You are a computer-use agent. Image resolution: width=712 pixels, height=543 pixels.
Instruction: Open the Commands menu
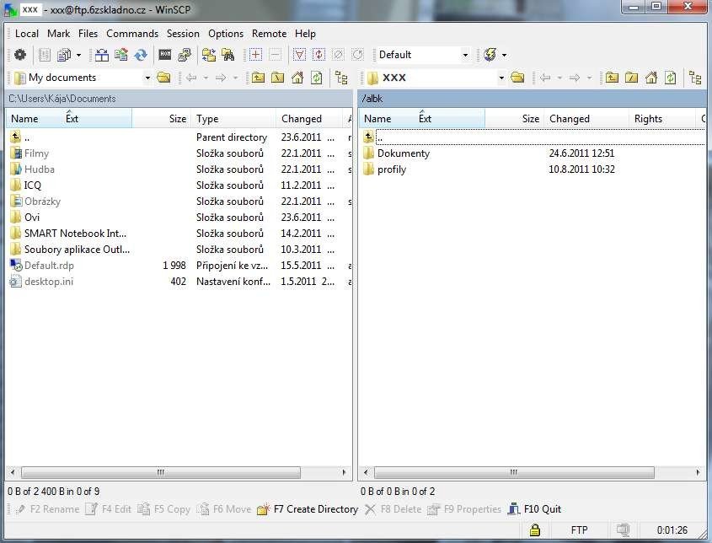click(132, 34)
